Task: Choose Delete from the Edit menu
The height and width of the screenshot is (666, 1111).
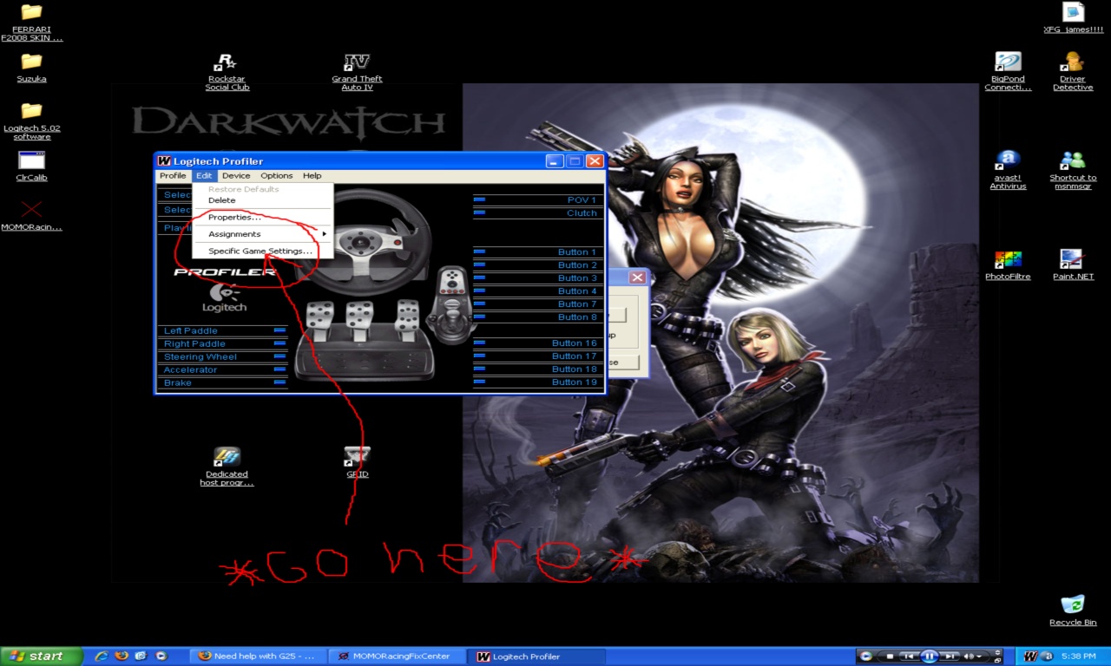Action: point(263,200)
